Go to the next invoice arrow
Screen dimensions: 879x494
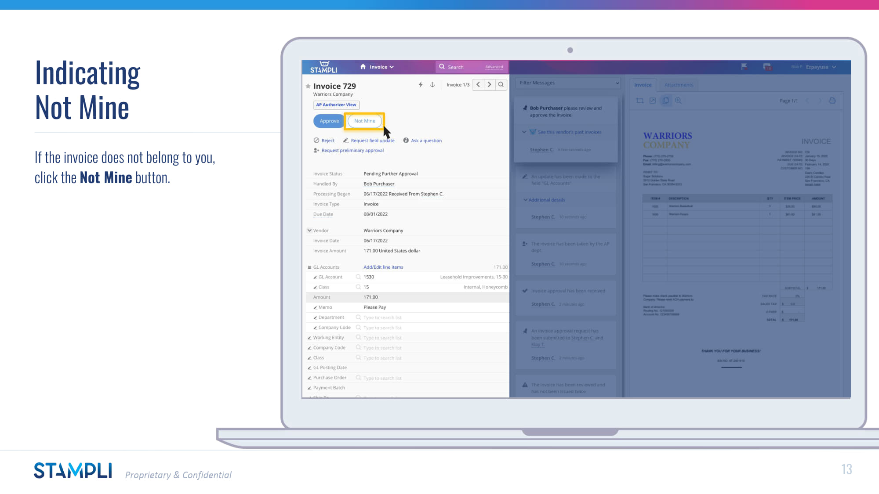click(x=489, y=85)
